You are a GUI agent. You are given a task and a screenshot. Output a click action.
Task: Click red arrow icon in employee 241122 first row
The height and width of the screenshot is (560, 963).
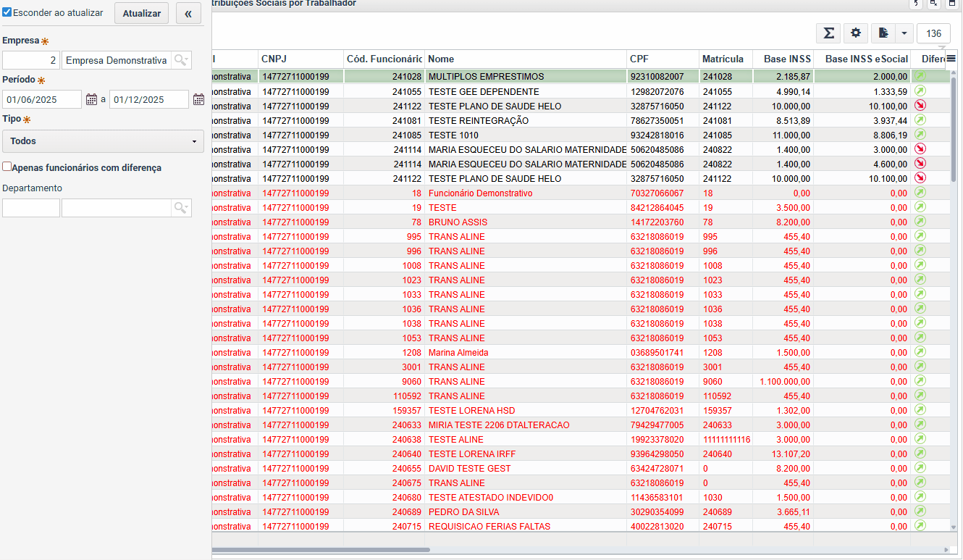[920, 106]
